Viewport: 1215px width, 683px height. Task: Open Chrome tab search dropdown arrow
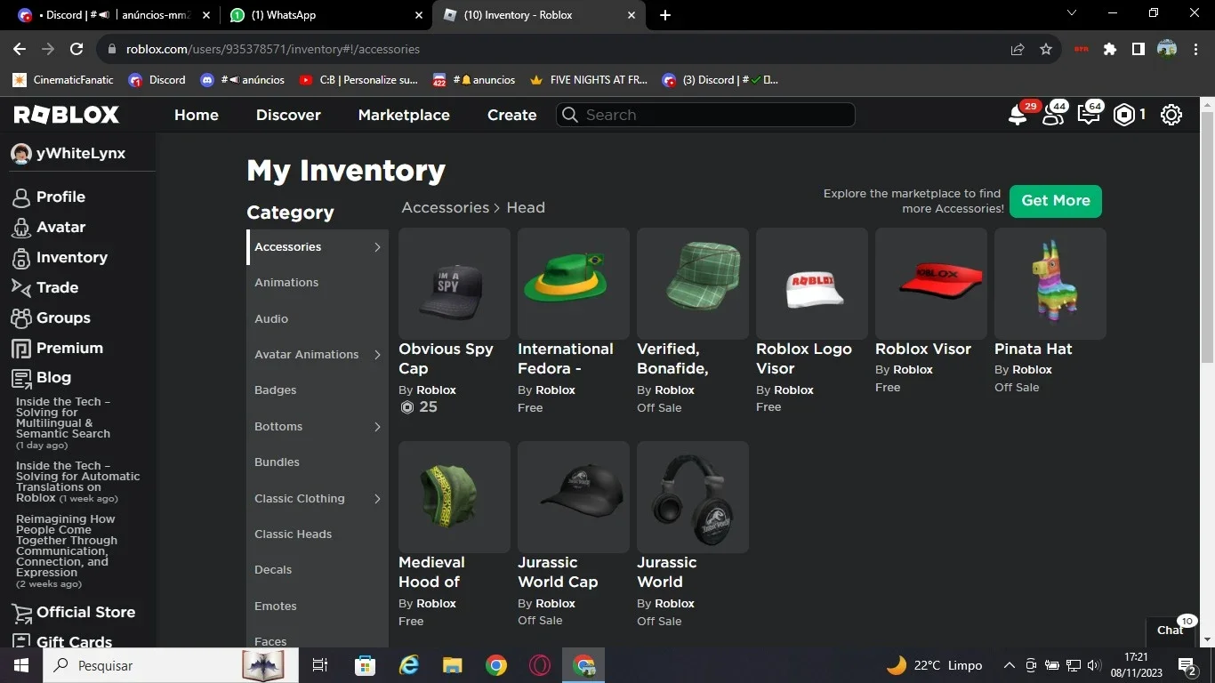click(1071, 13)
